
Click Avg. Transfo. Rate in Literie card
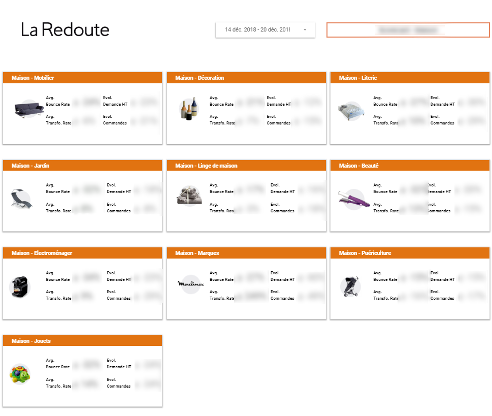click(x=386, y=120)
